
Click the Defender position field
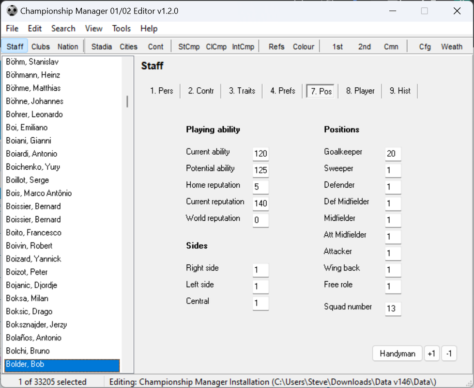[393, 187]
